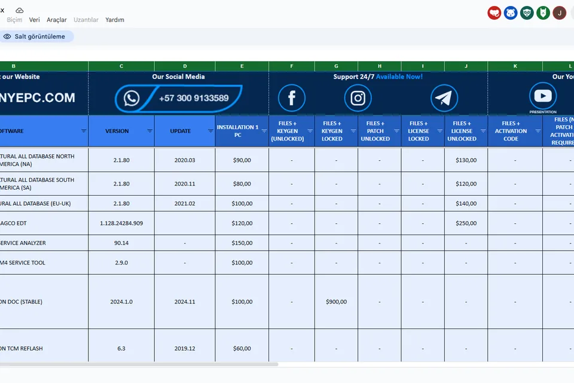
Task: Select the $150,00 installation price cell
Action: [x=242, y=243]
